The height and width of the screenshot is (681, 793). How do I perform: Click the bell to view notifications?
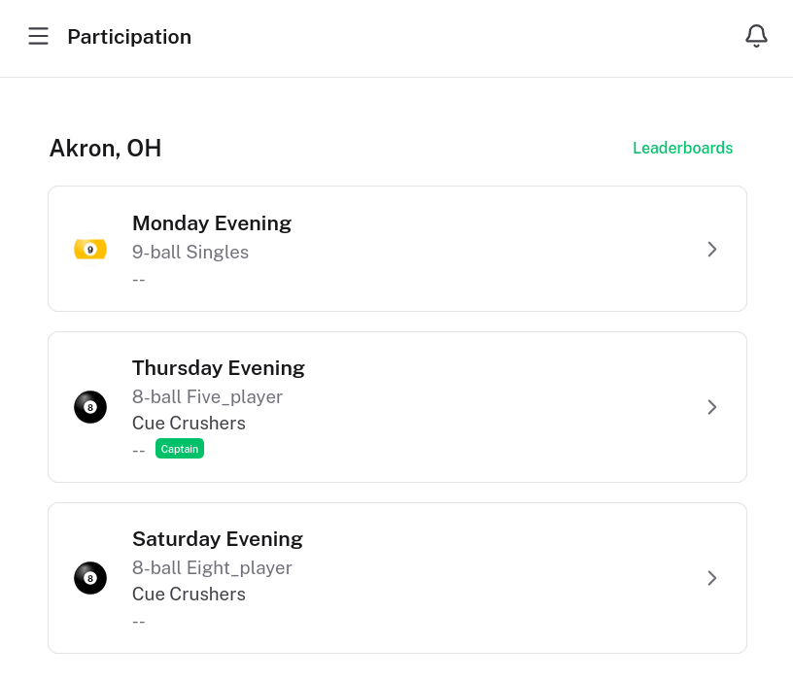pos(756,35)
